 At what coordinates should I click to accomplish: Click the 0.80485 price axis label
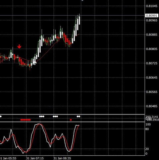coord(152,106)
